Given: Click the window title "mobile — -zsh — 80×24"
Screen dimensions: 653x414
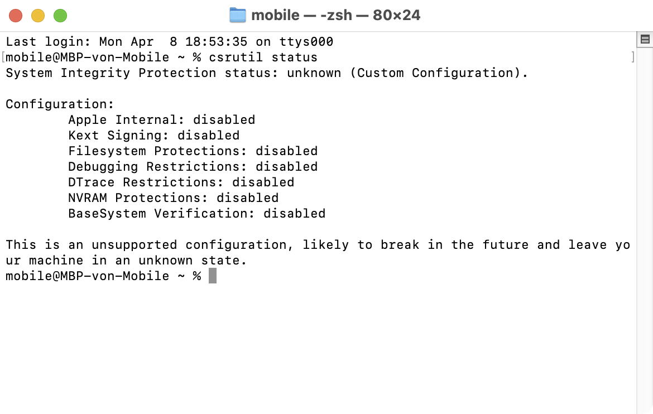Looking at the screenshot, I should click(335, 15).
